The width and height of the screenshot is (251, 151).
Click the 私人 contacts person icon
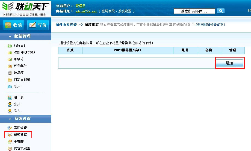(x=10, y=111)
